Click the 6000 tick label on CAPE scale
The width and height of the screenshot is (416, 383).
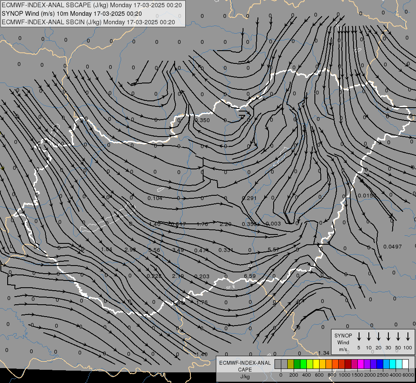(409, 375)
